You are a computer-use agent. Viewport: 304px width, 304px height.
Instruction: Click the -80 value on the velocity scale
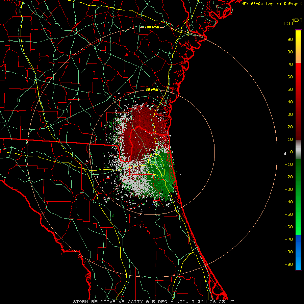tap(289, 252)
